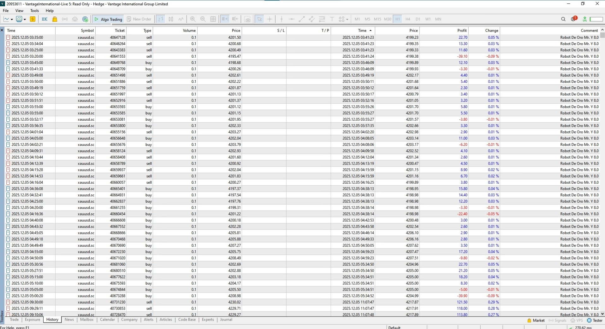Screen dimensions: 605x329
Task: Switch to the Trade tab
Action: point(14,320)
